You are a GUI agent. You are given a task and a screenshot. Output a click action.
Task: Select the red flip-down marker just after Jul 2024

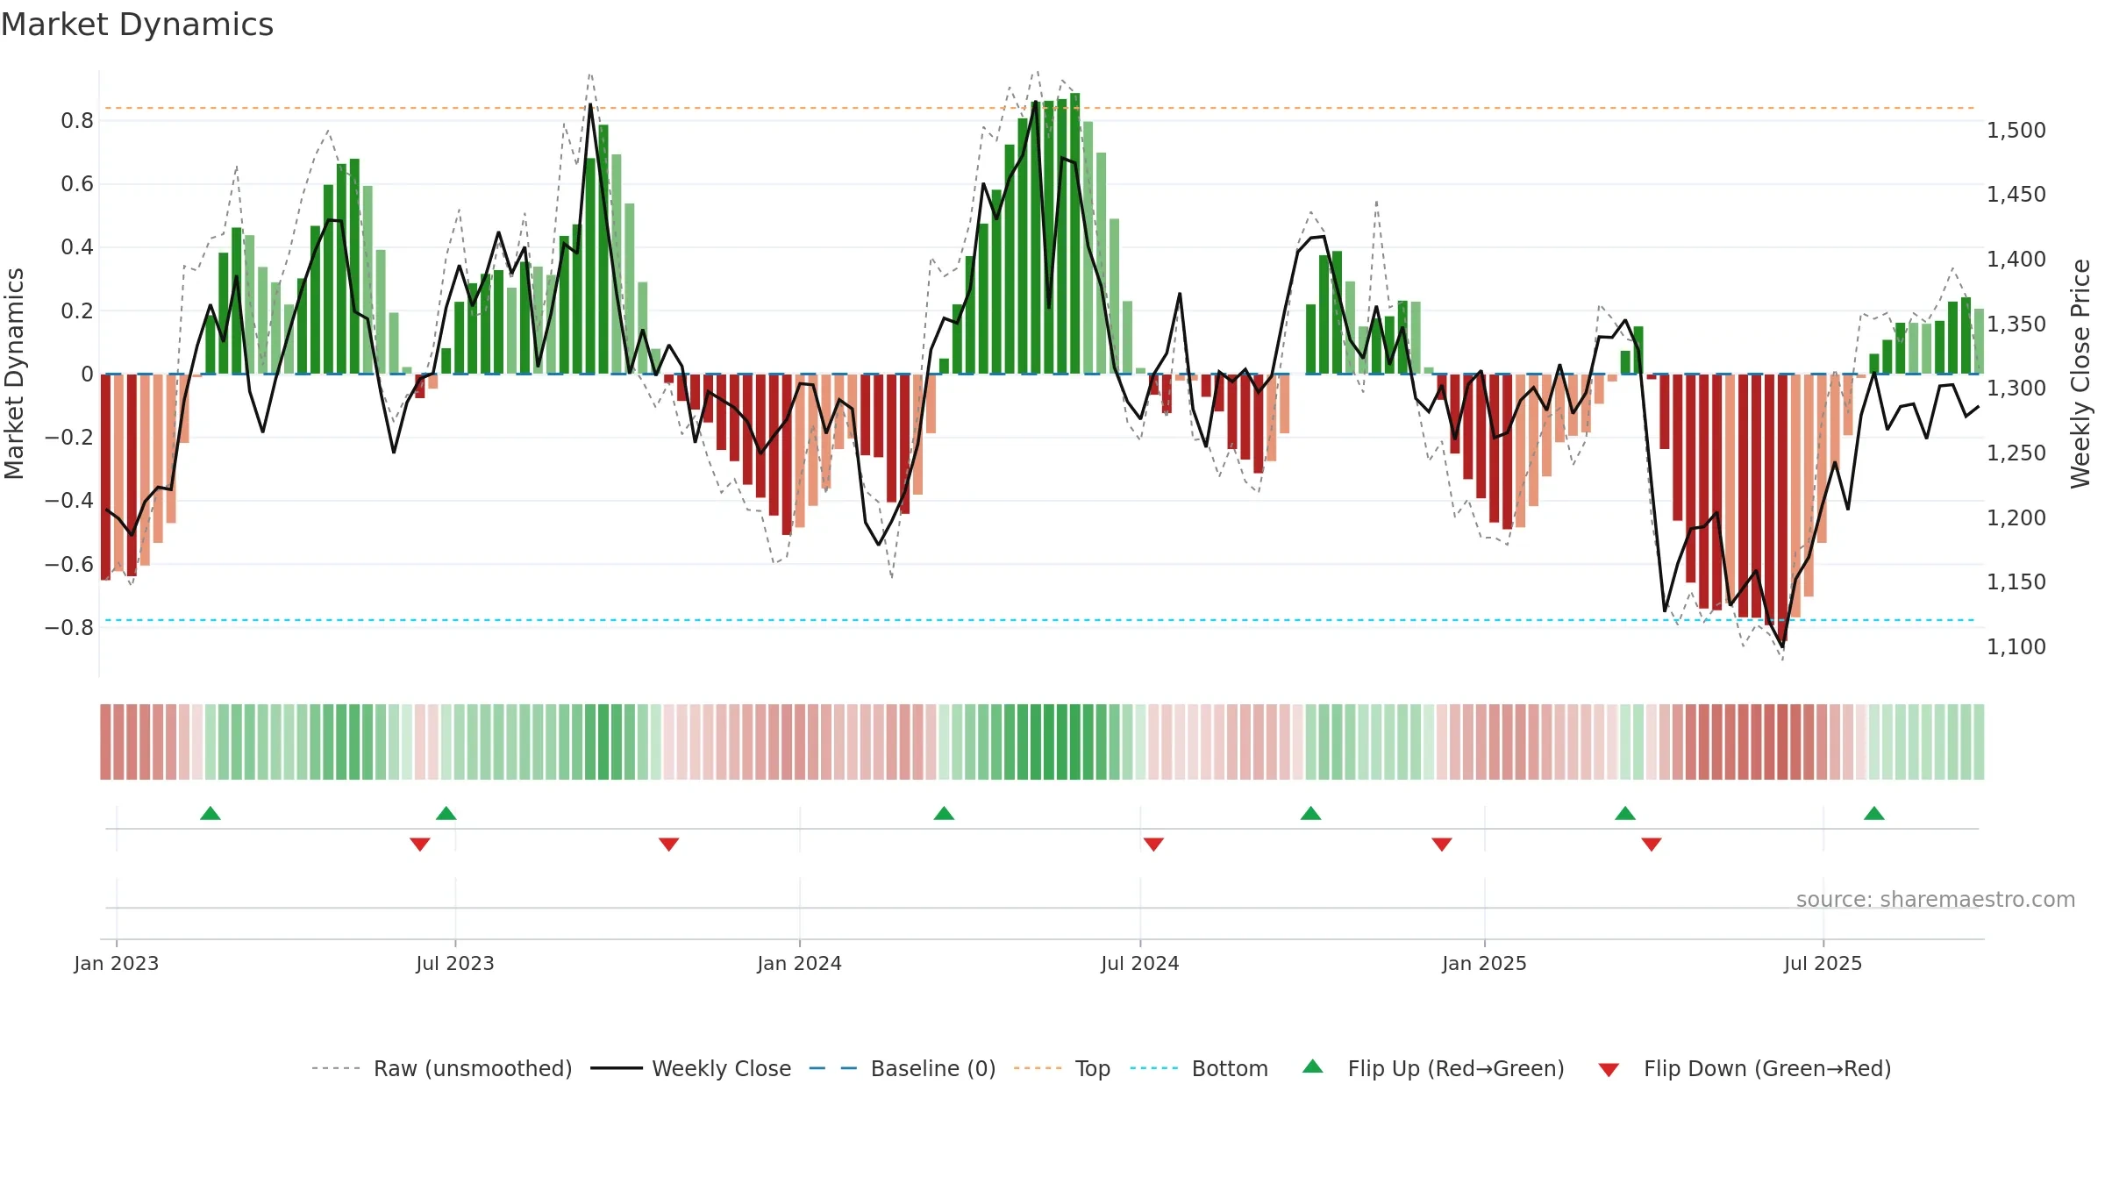point(1153,845)
